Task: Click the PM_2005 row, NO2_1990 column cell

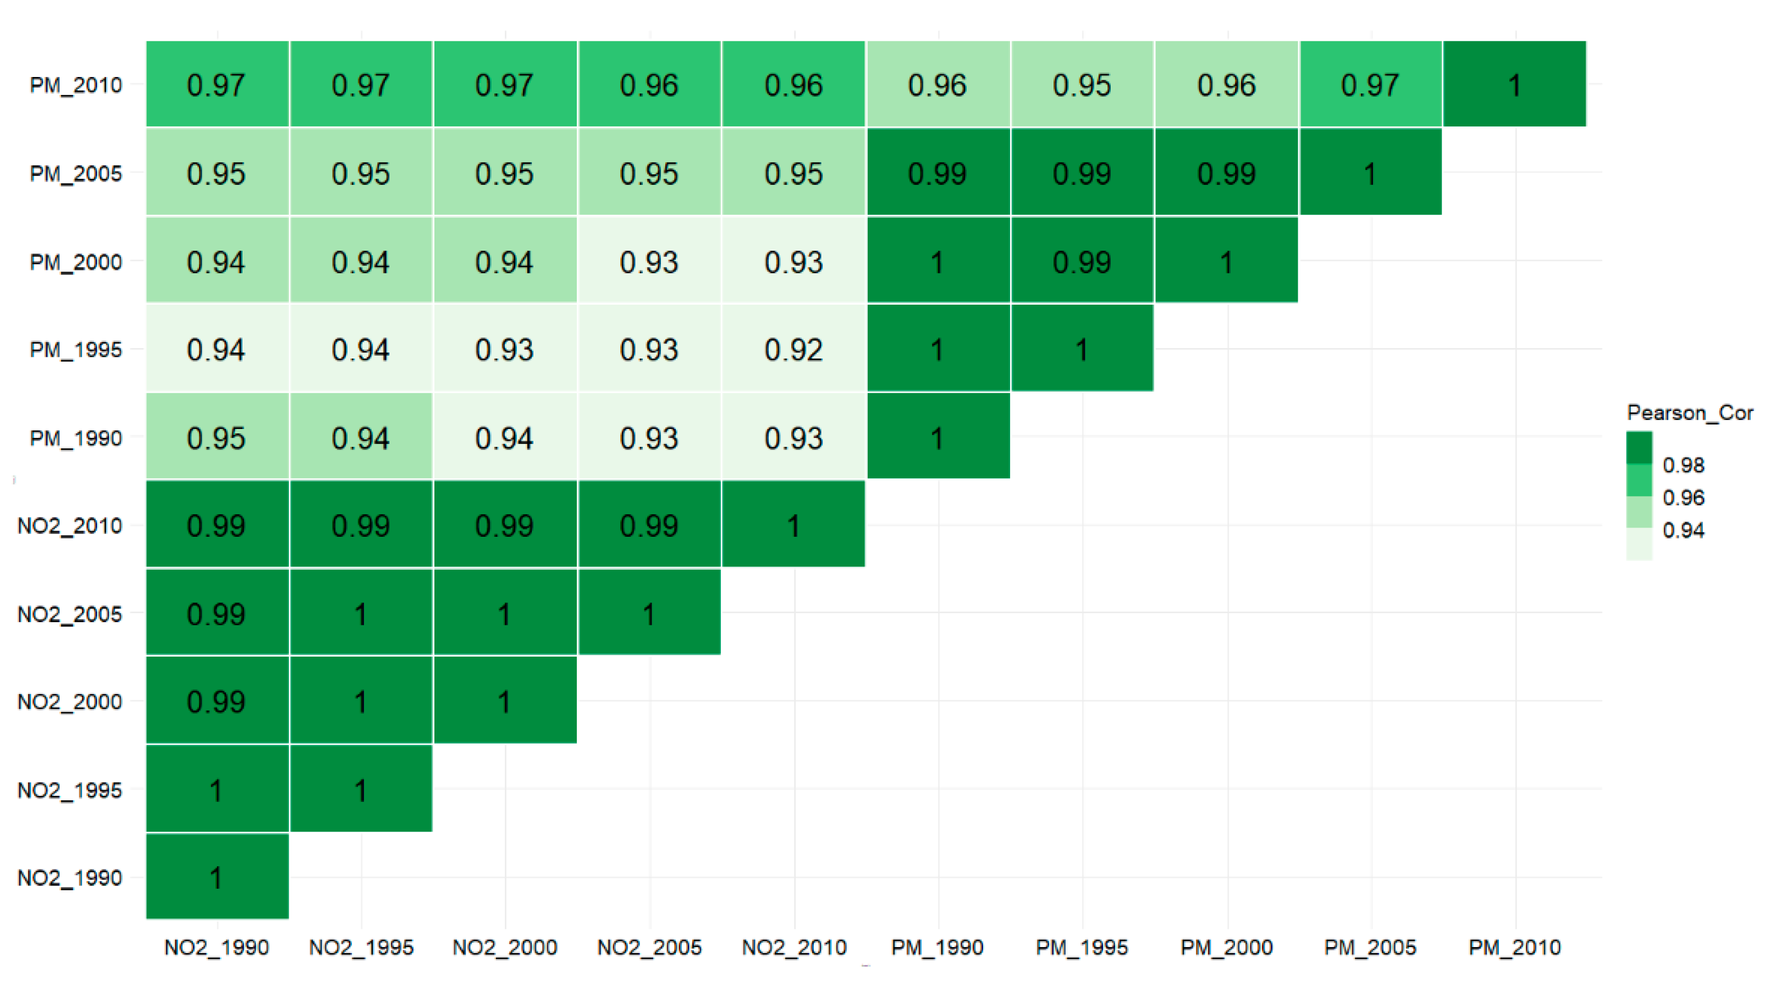Action: (217, 173)
